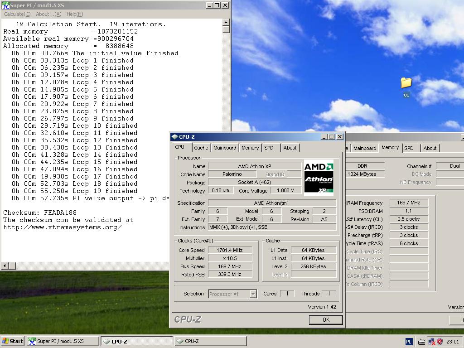The image size is (464, 348).
Task: Open the oc folder on desktop
Action: point(406,87)
